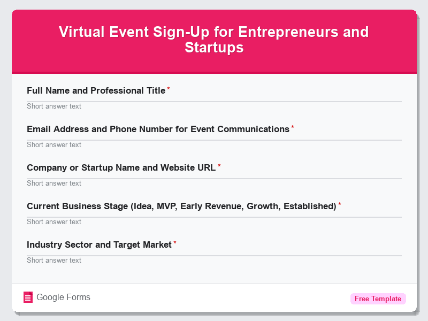Click the Free Template button
Image resolution: width=428 pixels, height=321 pixels.
(x=378, y=299)
